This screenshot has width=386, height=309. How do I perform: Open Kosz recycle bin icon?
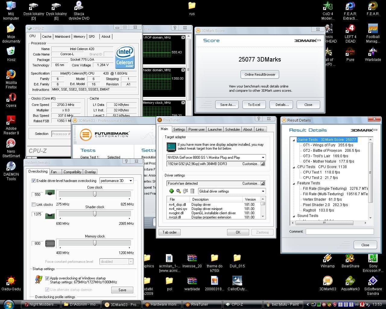pyautogui.click(x=11, y=54)
